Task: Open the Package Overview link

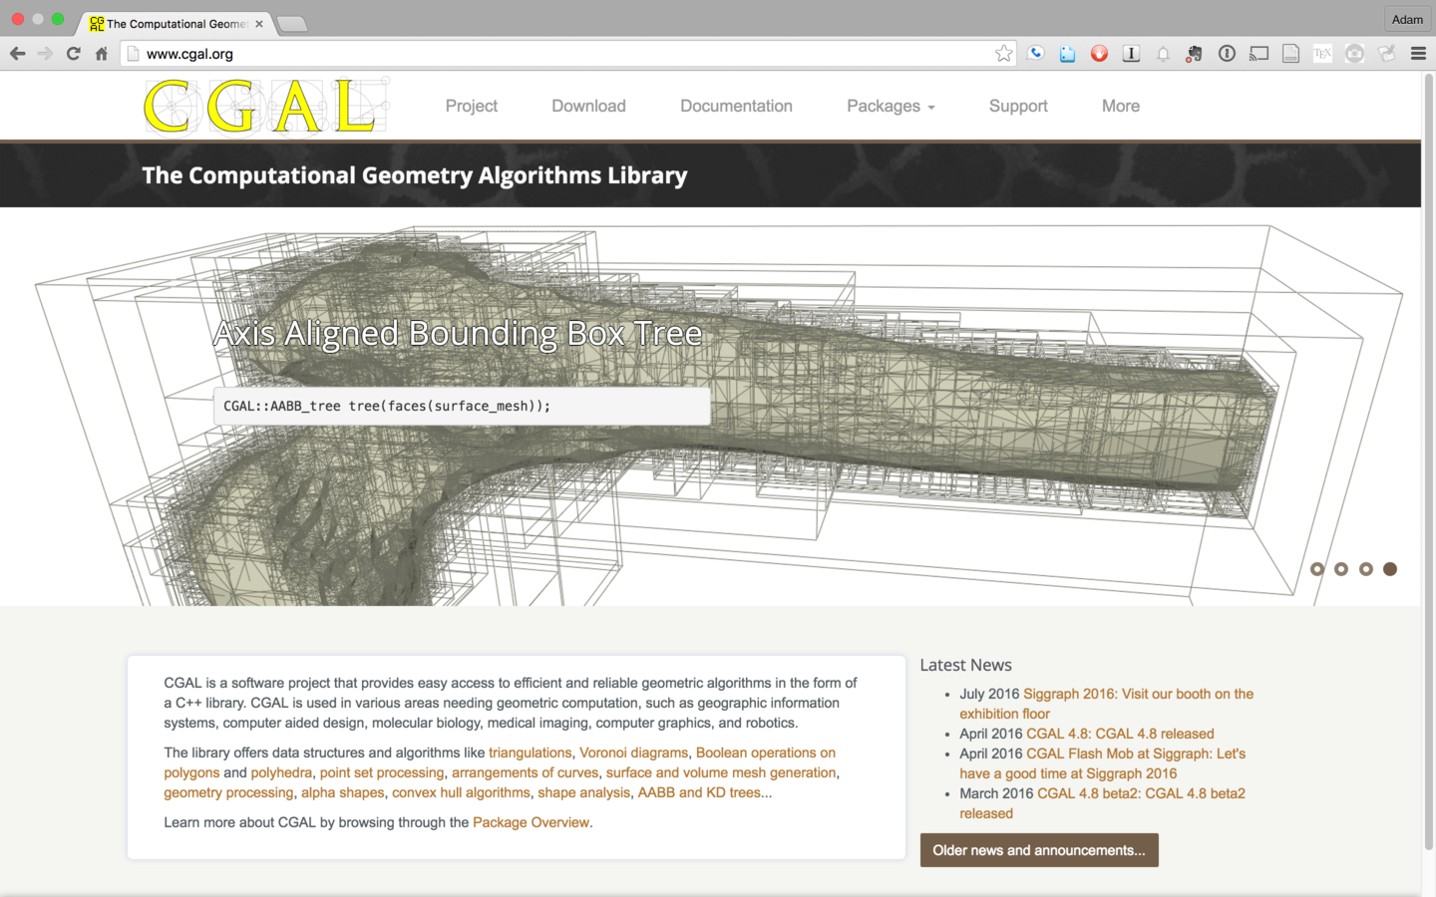Action: click(531, 822)
